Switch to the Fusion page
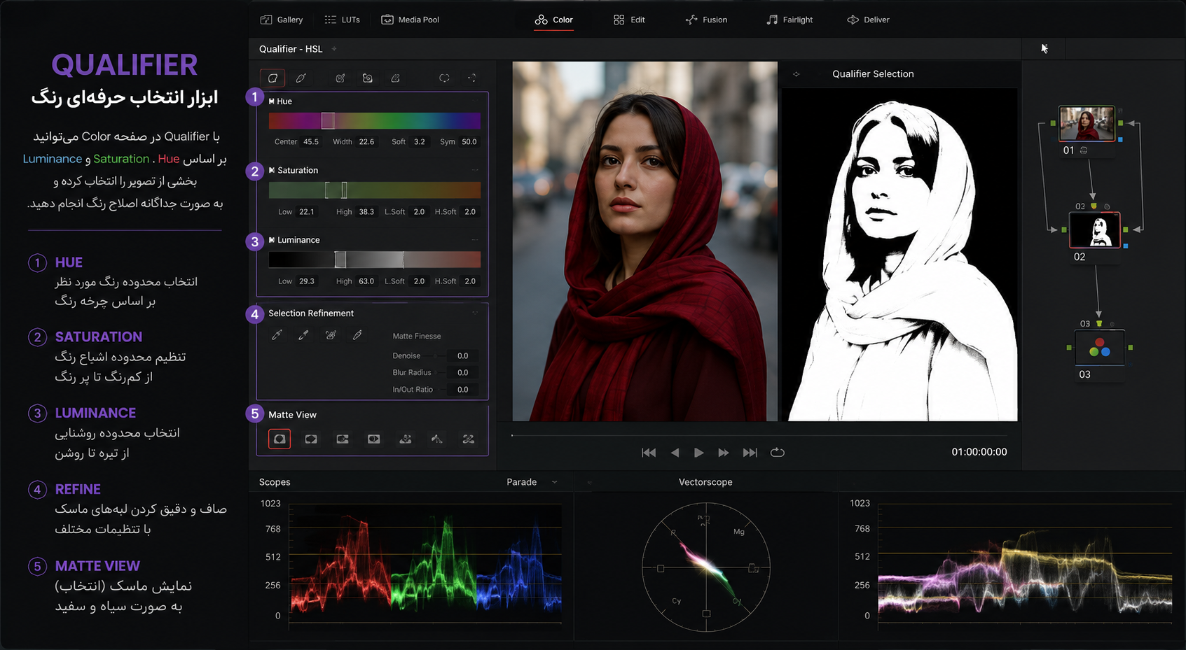This screenshot has height=650, width=1186. (706, 20)
